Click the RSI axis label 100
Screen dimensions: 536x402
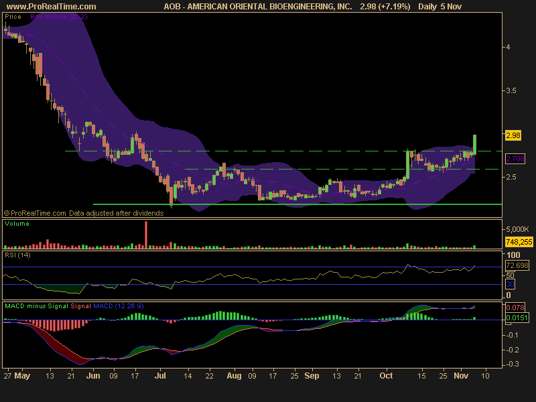point(513,255)
